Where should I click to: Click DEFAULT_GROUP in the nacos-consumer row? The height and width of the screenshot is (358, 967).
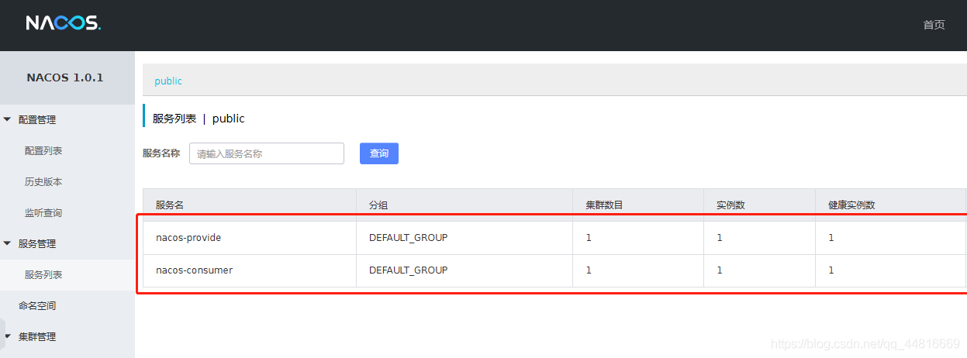(x=408, y=270)
